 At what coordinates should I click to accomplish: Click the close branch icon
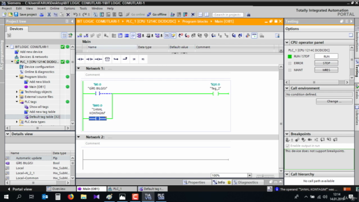click(x=125, y=59)
